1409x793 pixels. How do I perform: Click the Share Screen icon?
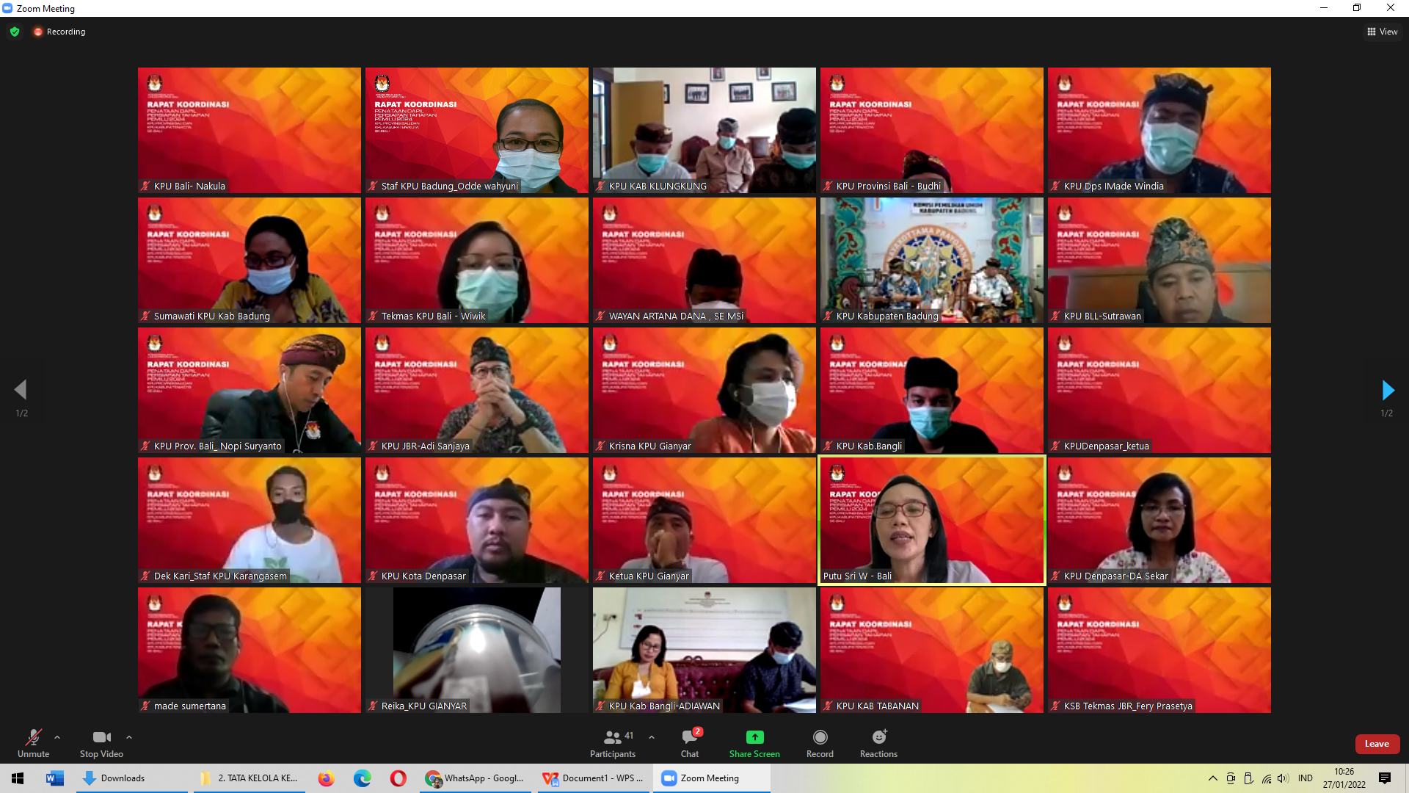[754, 737]
